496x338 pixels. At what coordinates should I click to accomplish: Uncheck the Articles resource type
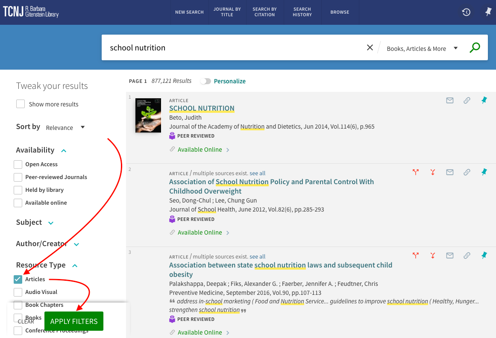tap(18, 279)
